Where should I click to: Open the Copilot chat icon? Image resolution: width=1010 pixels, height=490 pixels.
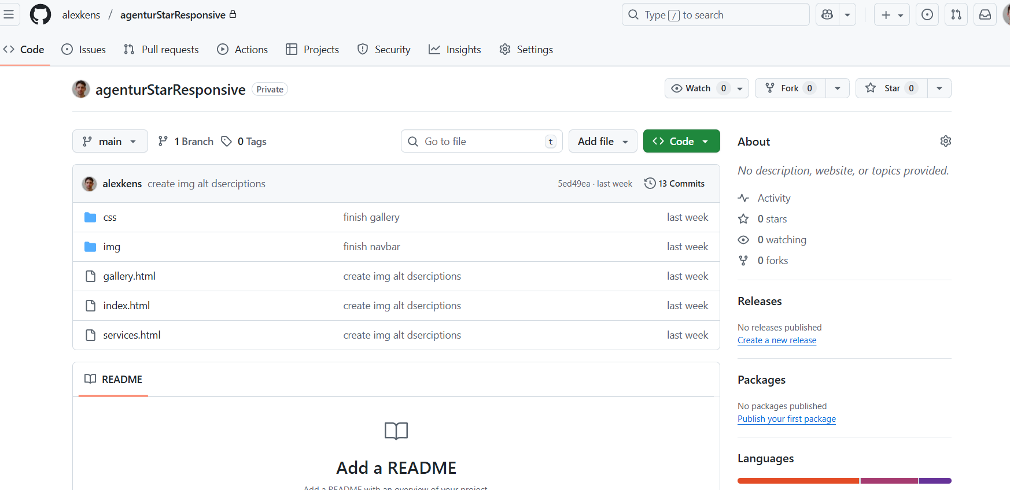tap(827, 14)
